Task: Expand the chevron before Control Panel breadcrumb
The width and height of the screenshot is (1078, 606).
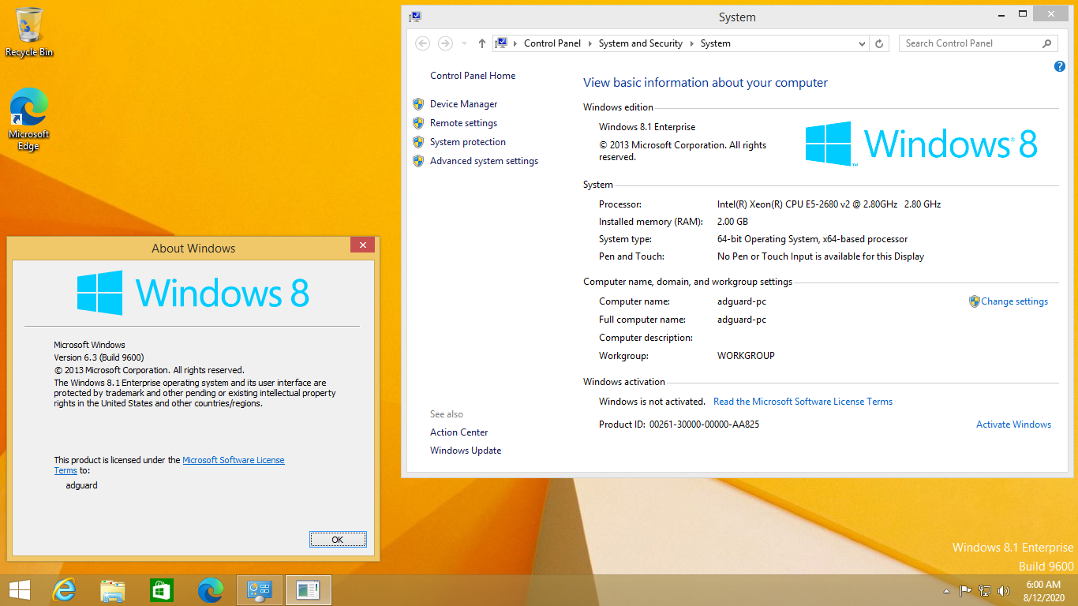Action: coord(515,43)
